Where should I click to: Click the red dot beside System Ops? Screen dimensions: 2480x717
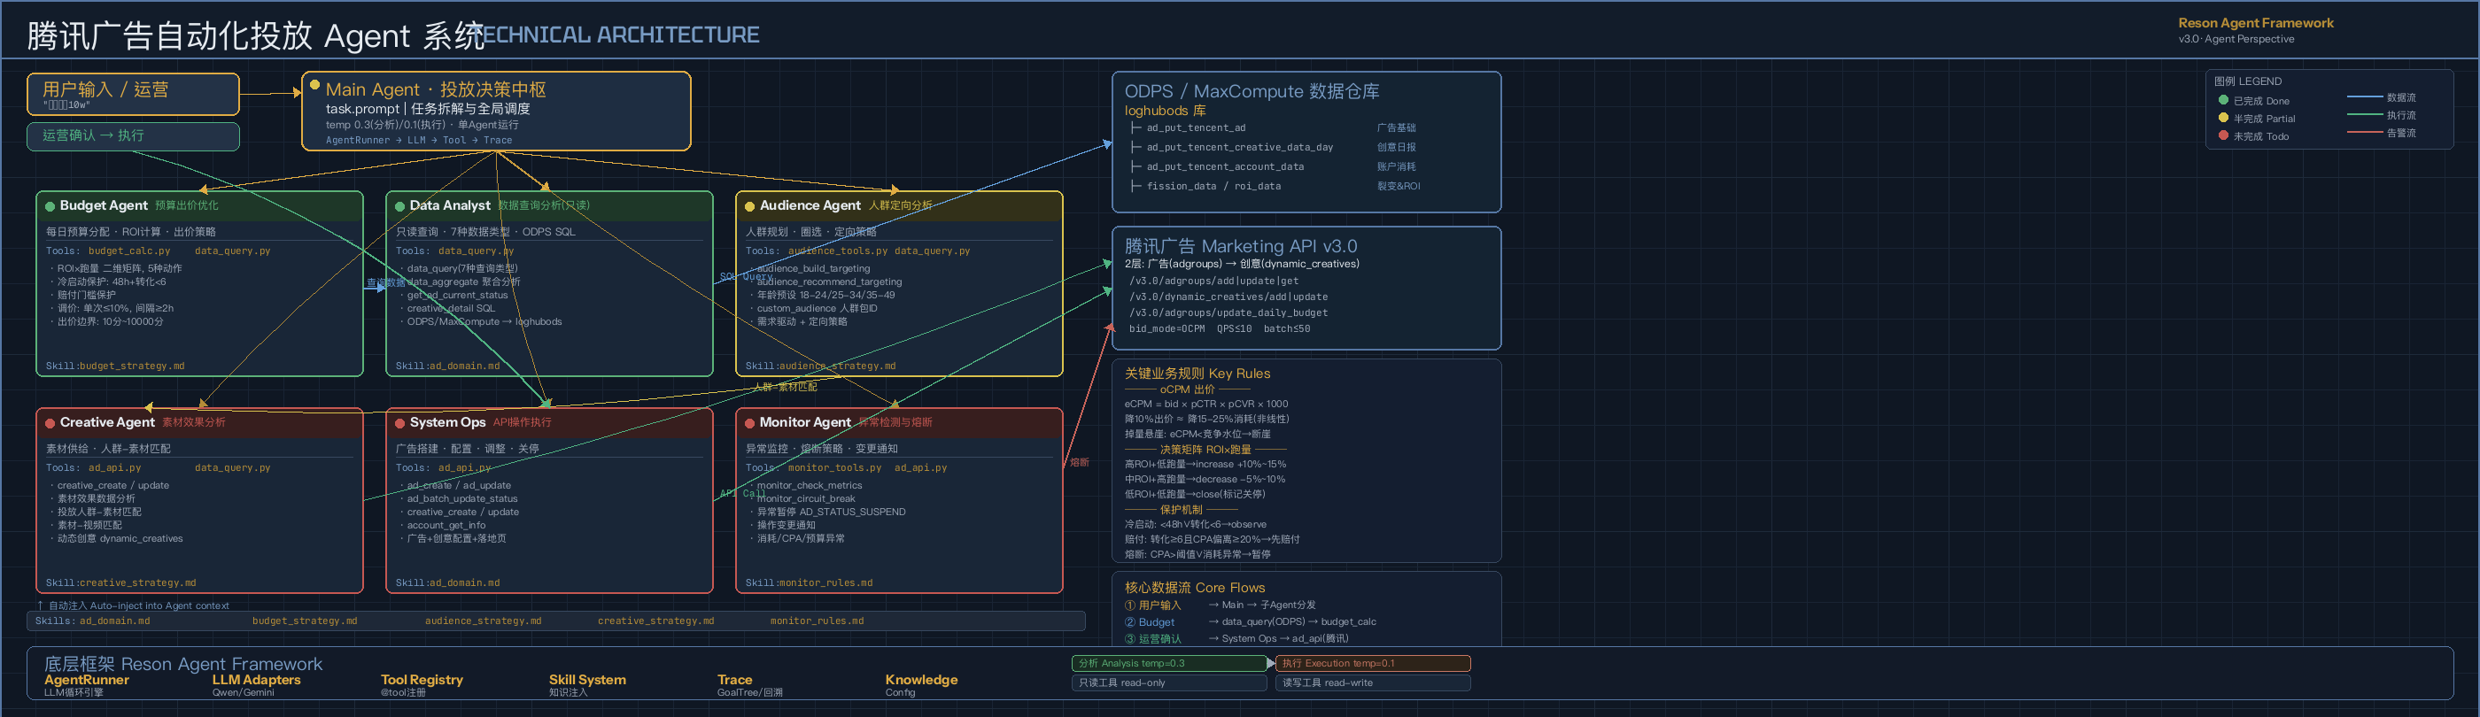pos(399,422)
